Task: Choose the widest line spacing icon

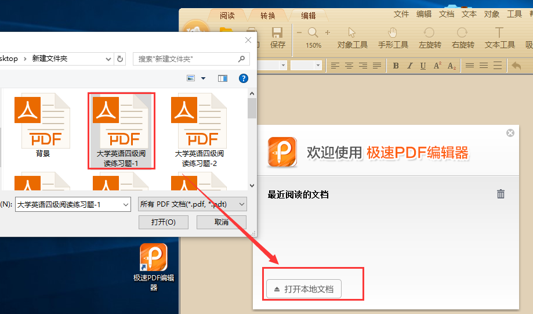Action: [498, 66]
